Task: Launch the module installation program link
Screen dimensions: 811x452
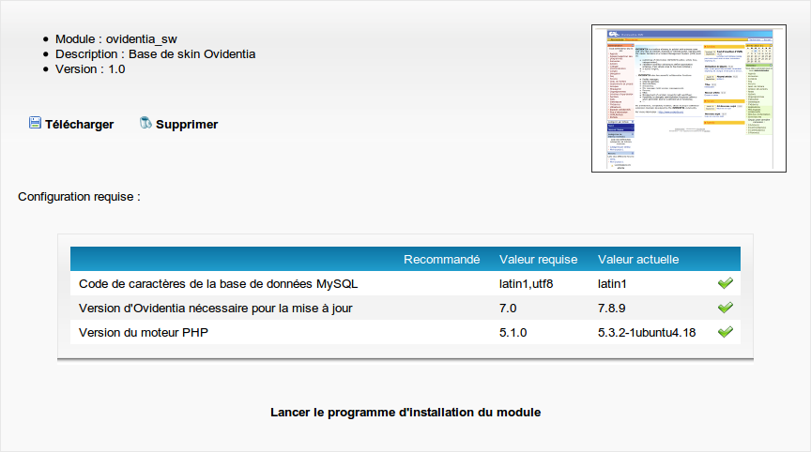Action: click(405, 412)
